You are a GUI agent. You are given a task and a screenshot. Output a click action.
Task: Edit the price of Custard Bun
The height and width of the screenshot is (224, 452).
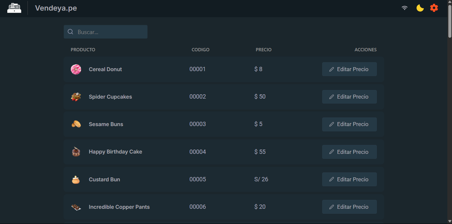tap(349, 179)
